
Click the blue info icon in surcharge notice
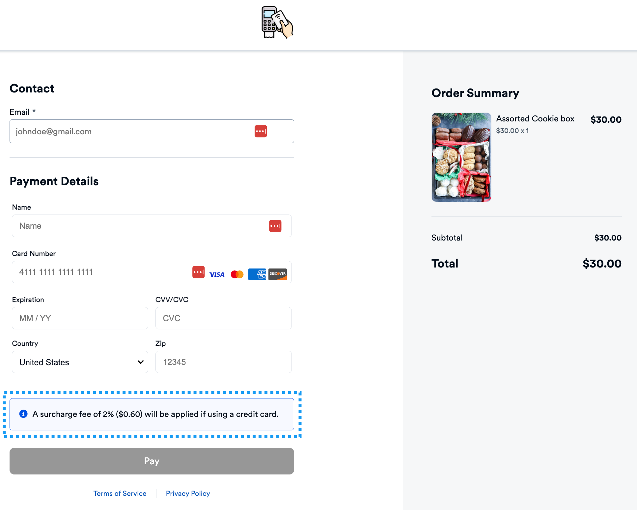click(x=23, y=414)
